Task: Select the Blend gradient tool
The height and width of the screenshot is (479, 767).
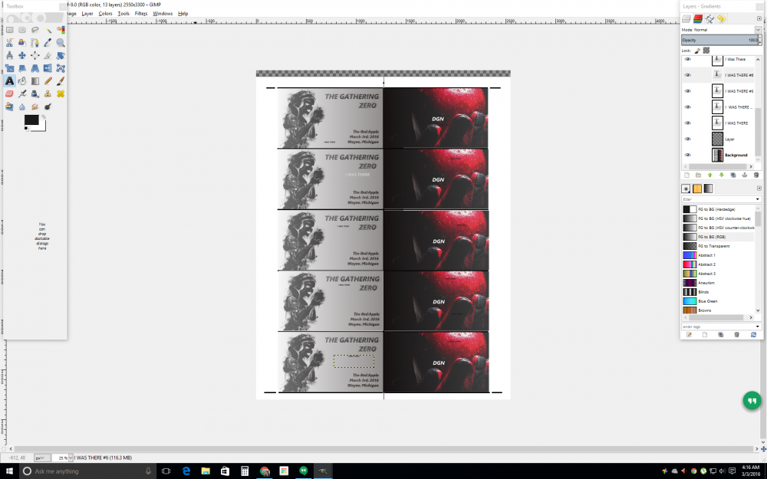Action: click(35, 81)
